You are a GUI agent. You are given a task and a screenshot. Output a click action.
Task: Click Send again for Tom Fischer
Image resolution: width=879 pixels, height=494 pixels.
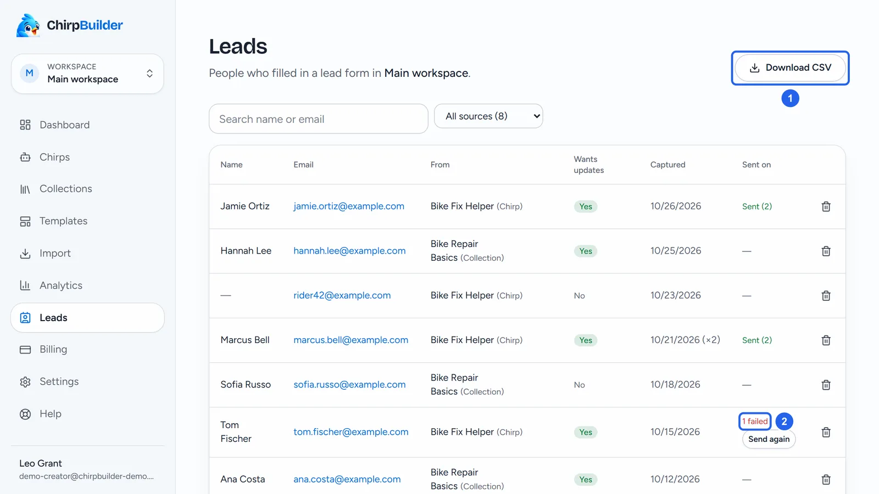769,439
